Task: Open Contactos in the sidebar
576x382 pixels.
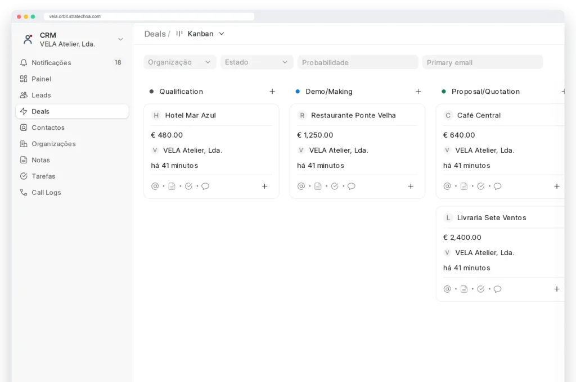Action: coord(72,128)
